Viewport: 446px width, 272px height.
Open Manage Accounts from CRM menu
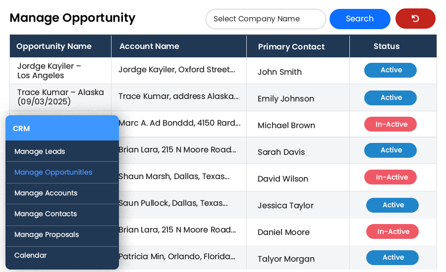pyautogui.click(x=62, y=193)
